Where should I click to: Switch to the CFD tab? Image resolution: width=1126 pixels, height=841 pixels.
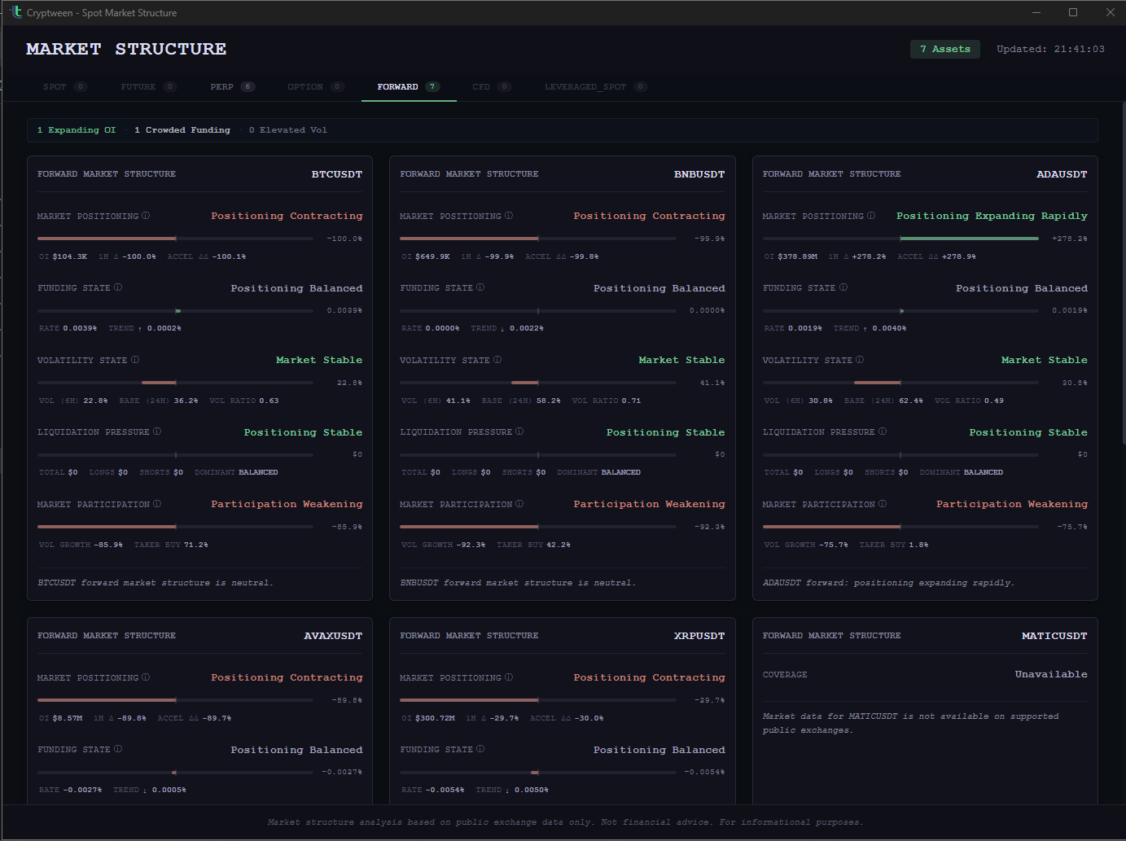pos(492,86)
